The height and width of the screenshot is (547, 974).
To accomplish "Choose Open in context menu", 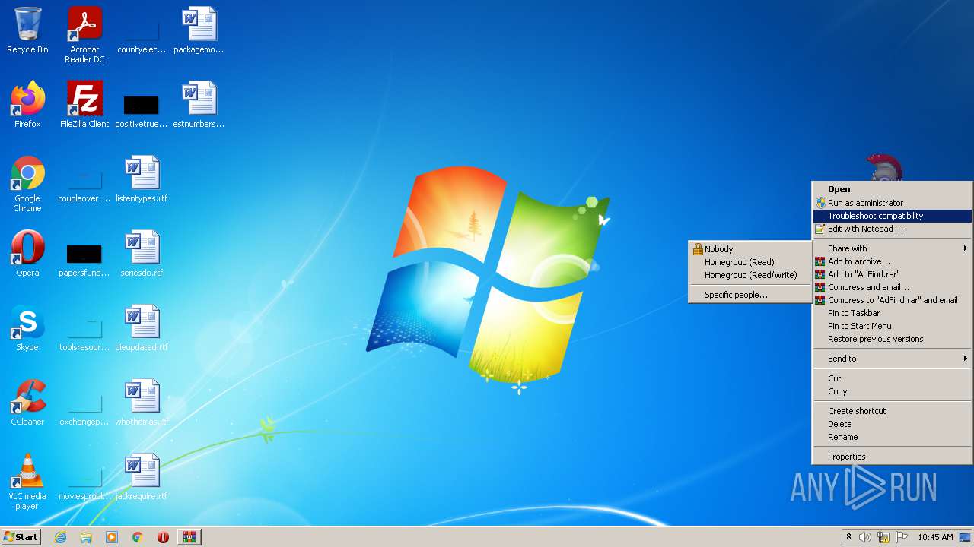I will (x=893, y=189).
